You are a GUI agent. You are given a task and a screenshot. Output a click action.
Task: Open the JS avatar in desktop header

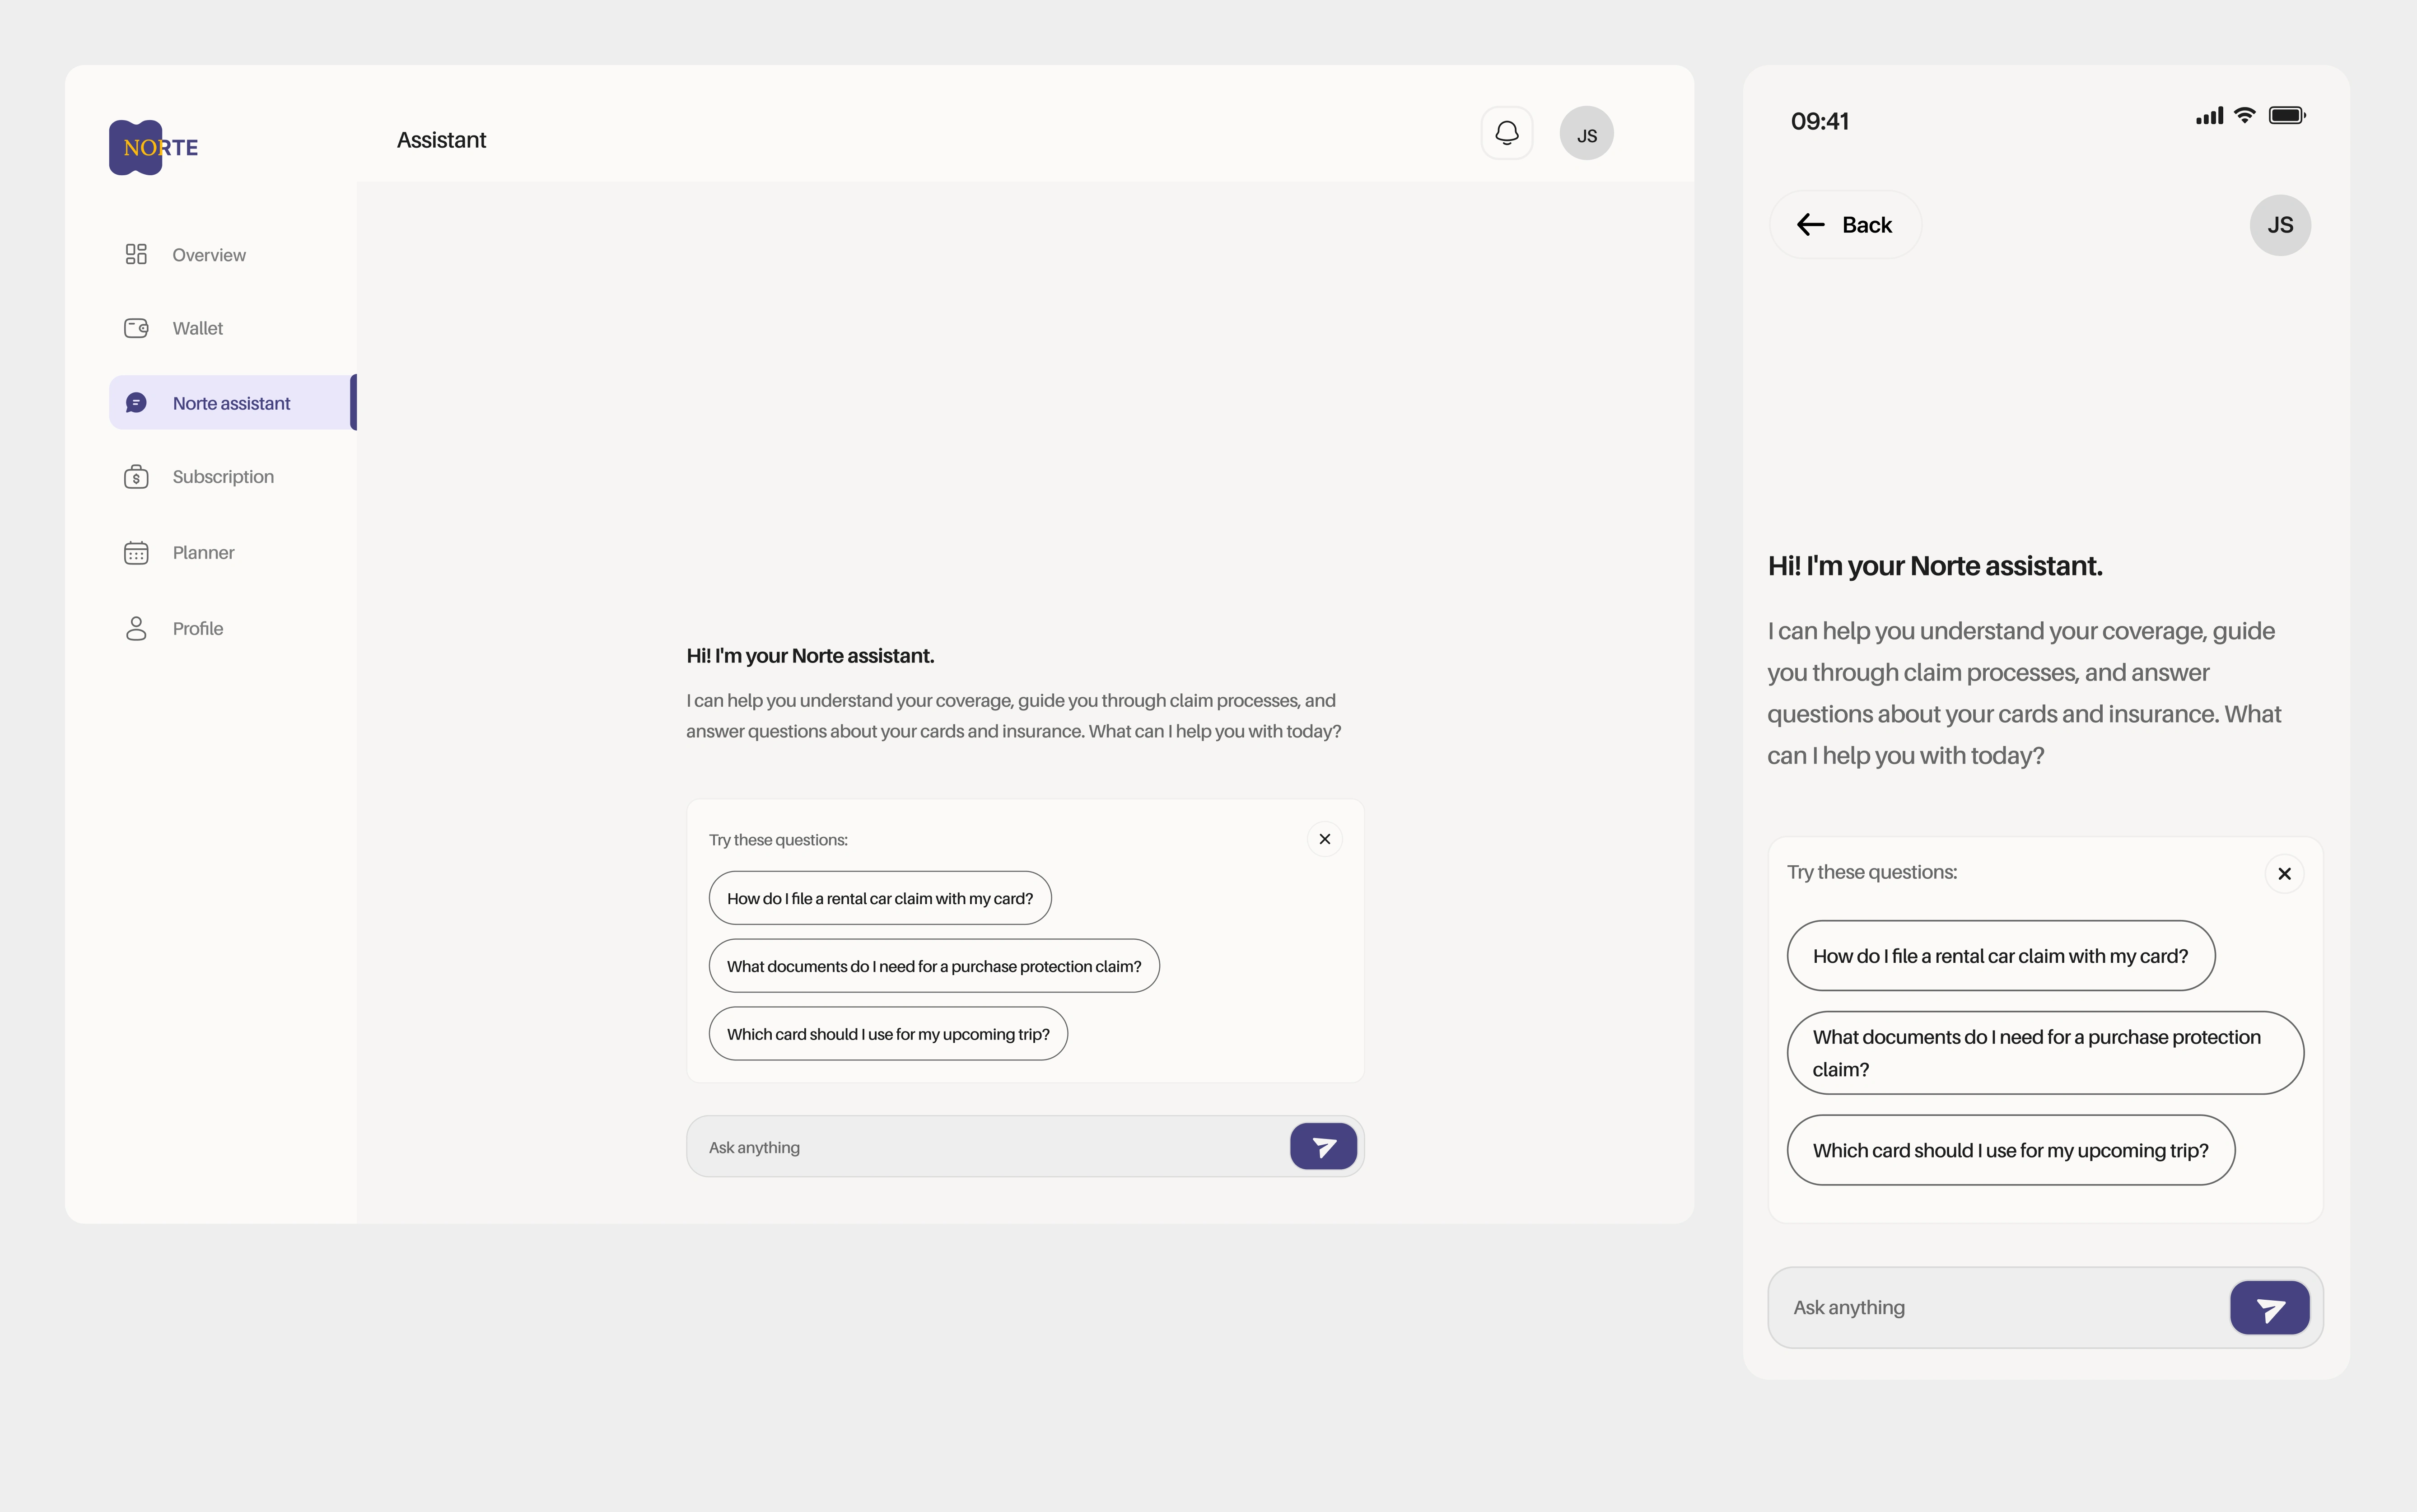(x=1586, y=134)
